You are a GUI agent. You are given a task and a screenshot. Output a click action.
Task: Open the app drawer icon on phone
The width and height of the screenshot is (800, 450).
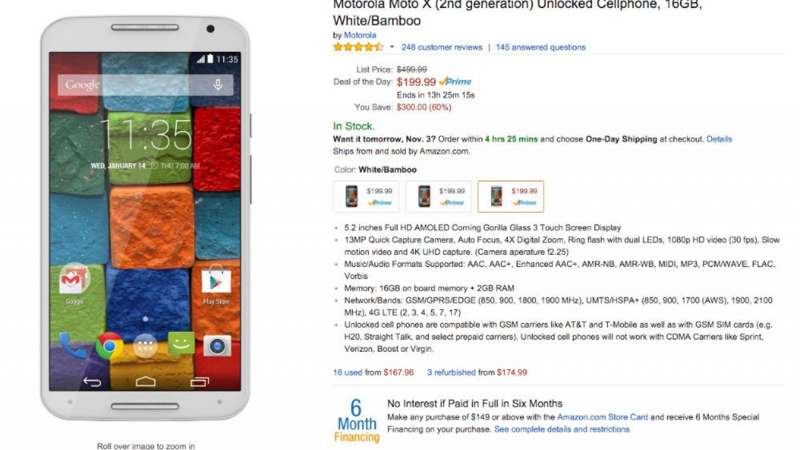pyautogui.click(x=145, y=346)
